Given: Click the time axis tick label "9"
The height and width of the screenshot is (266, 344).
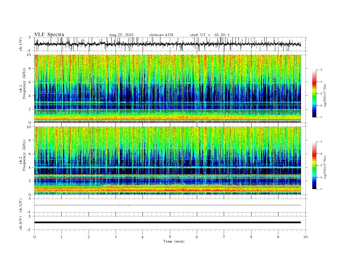Looking at the screenshot, I should [x=278, y=237].
